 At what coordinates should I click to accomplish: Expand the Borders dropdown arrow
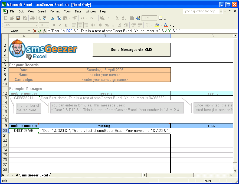pyautogui.click(x=152, y=25)
